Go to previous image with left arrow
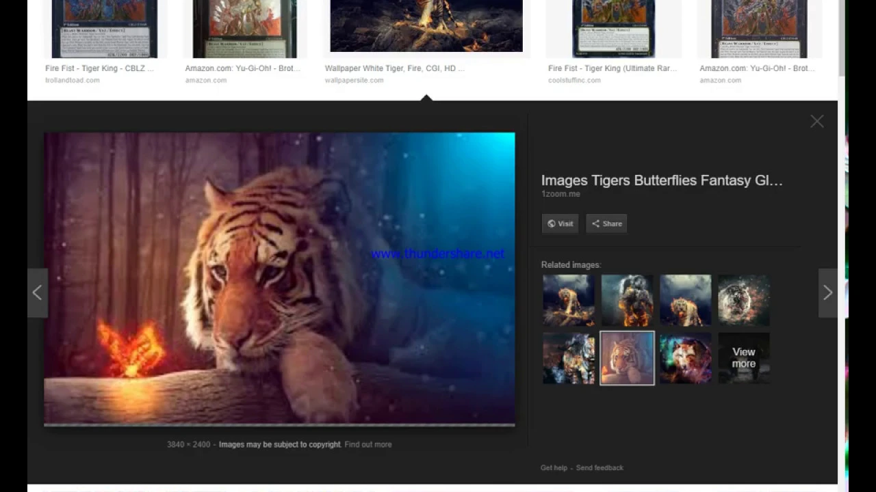 point(38,292)
